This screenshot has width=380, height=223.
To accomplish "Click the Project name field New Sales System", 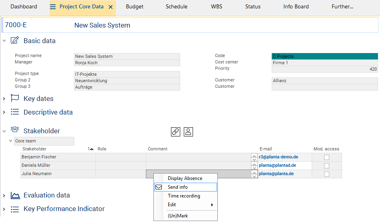I will click(x=127, y=56).
